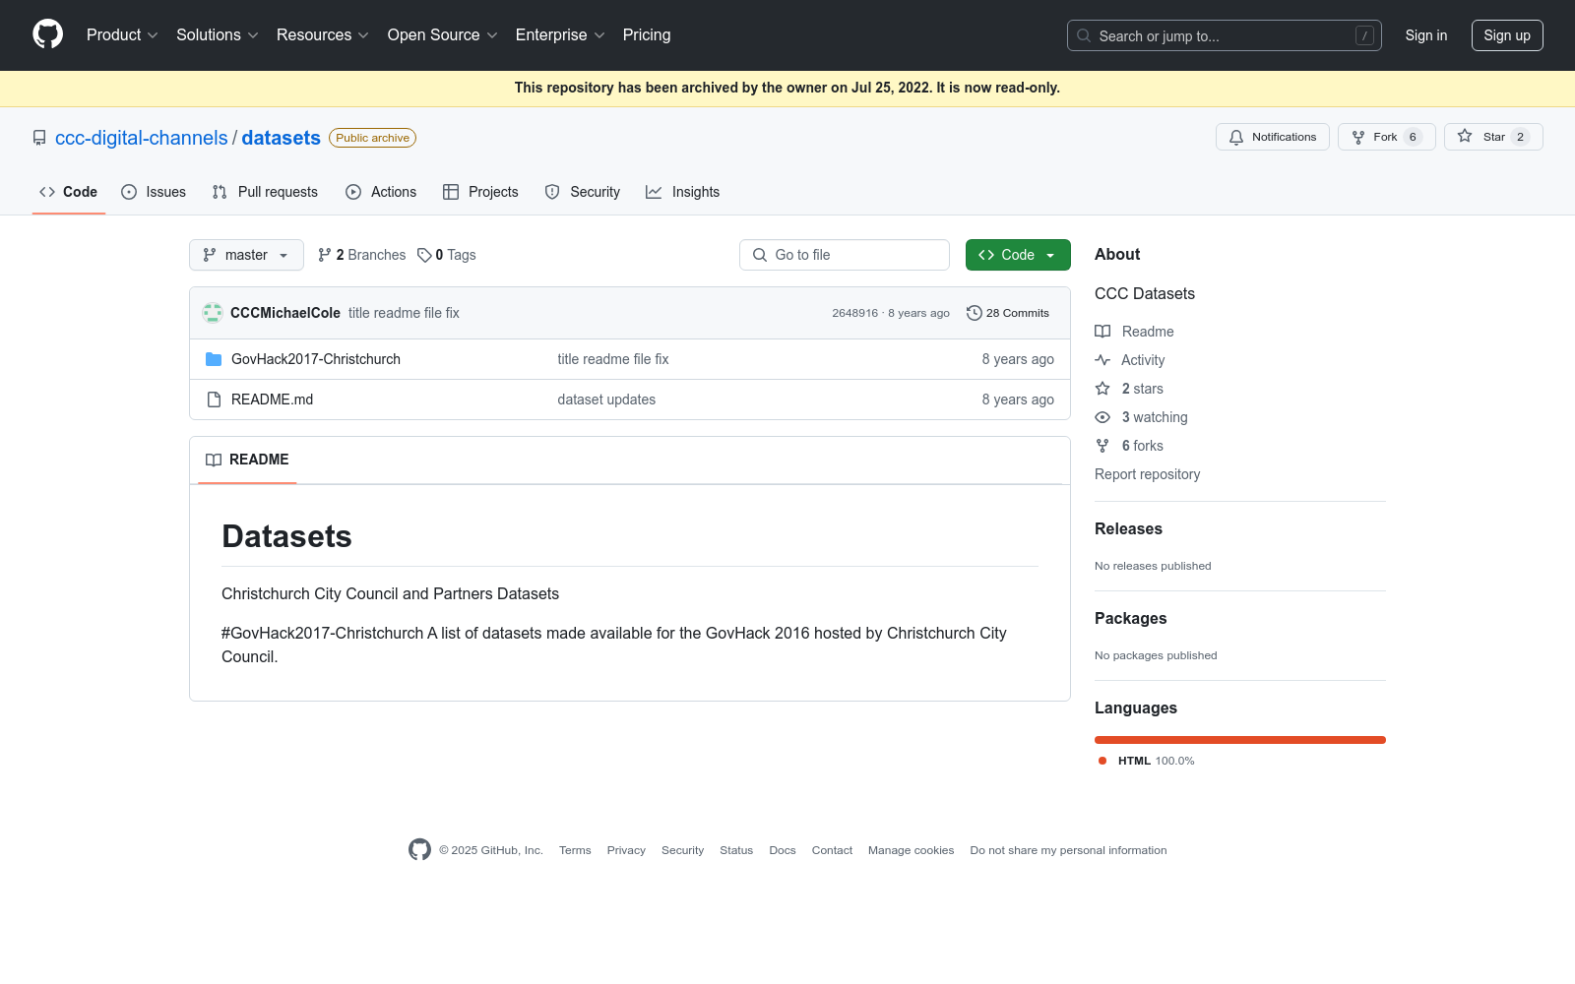View the 28 Commits history

(1008, 313)
